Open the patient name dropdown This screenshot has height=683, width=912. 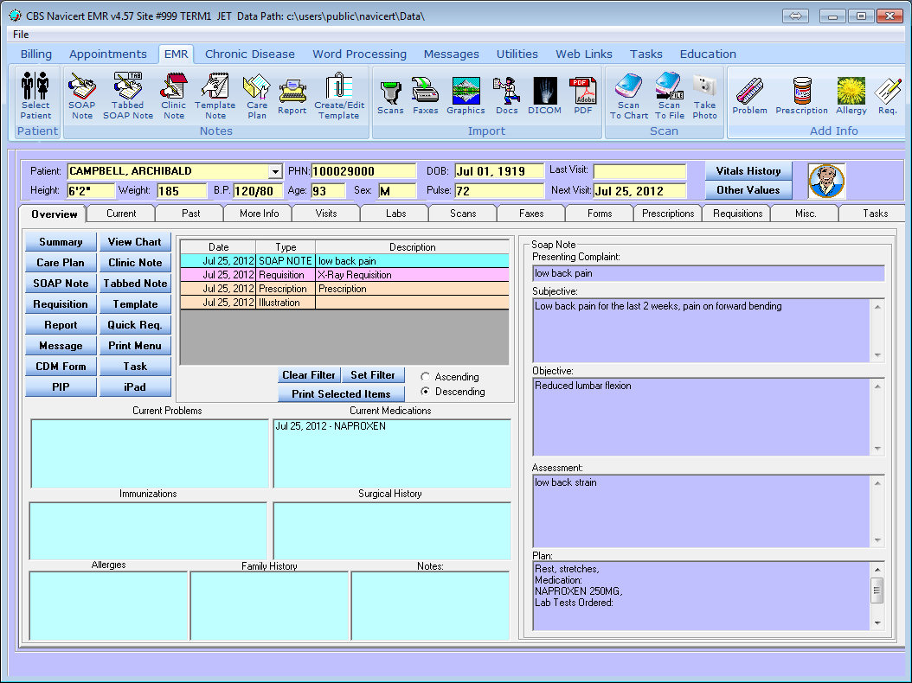277,171
